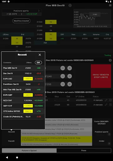
Task: Open order settings gear icon
Action: point(110,60)
